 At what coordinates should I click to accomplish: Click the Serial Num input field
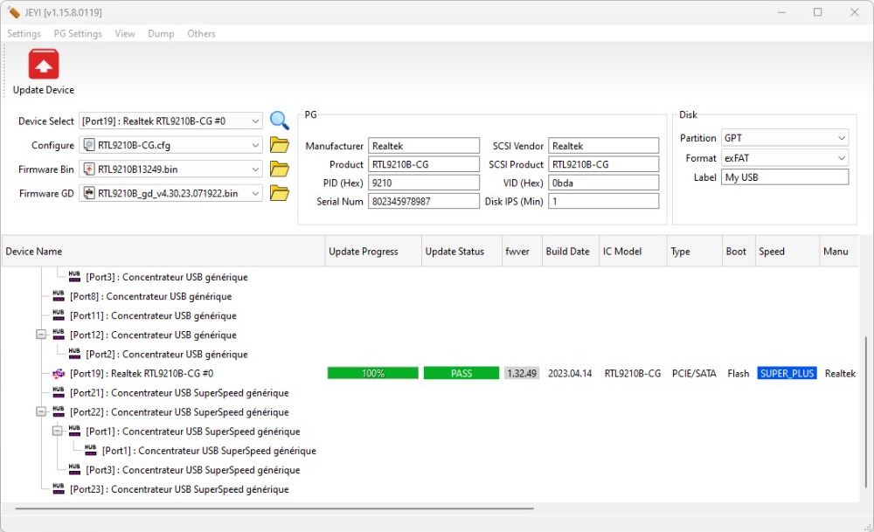click(424, 201)
